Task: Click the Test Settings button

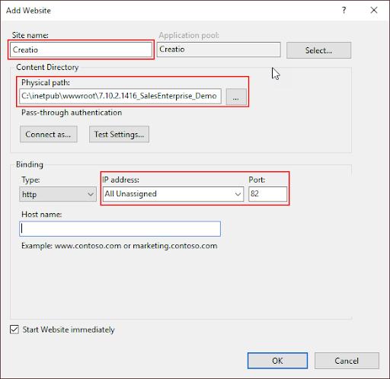Action: pyautogui.click(x=119, y=134)
